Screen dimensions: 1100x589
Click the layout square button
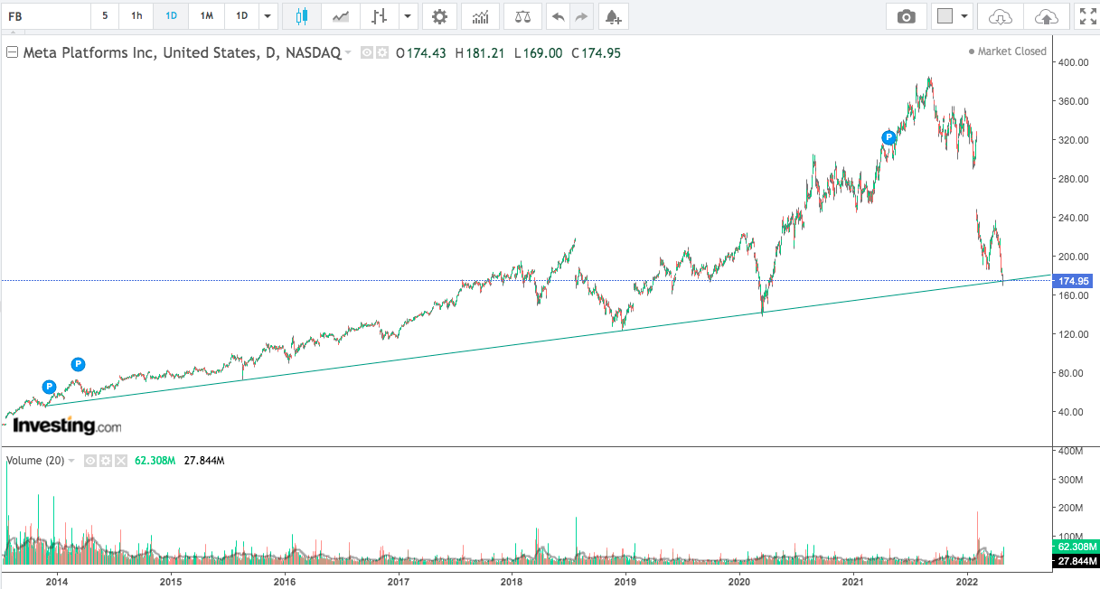point(945,16)
